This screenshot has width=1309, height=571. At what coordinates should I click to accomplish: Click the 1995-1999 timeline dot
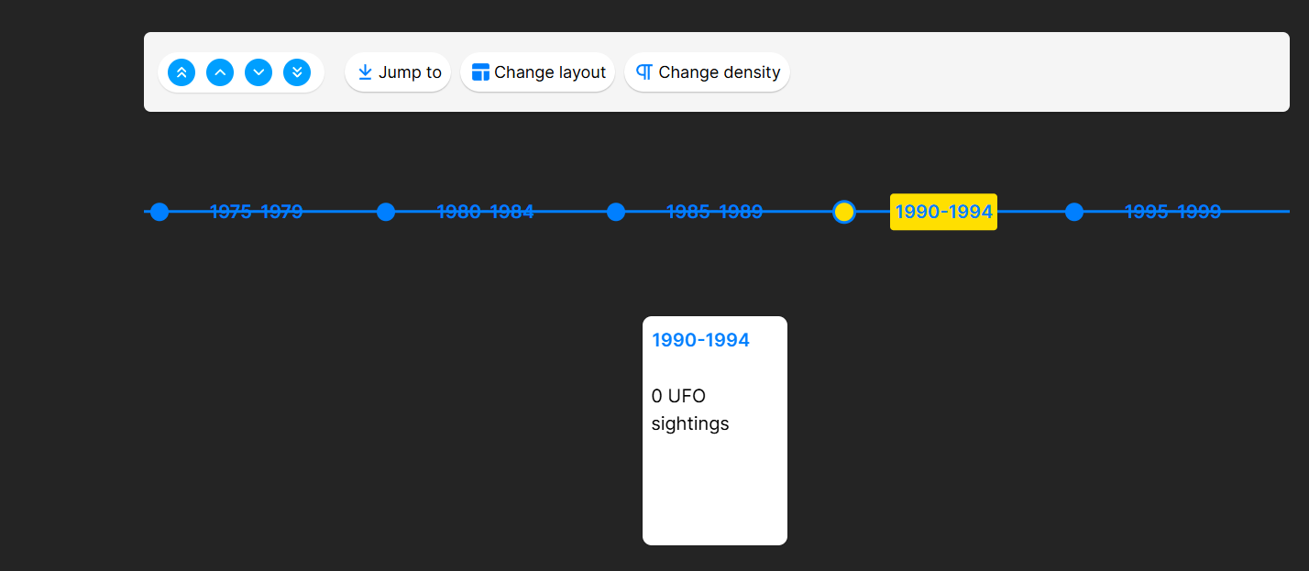click(x=1073, y=212)
